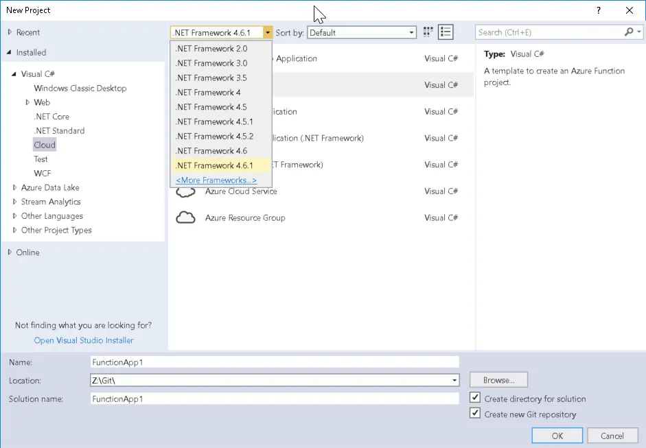This screenshot has height=448, width=646.
Task: Select the Test category
Action: point(41,159)
